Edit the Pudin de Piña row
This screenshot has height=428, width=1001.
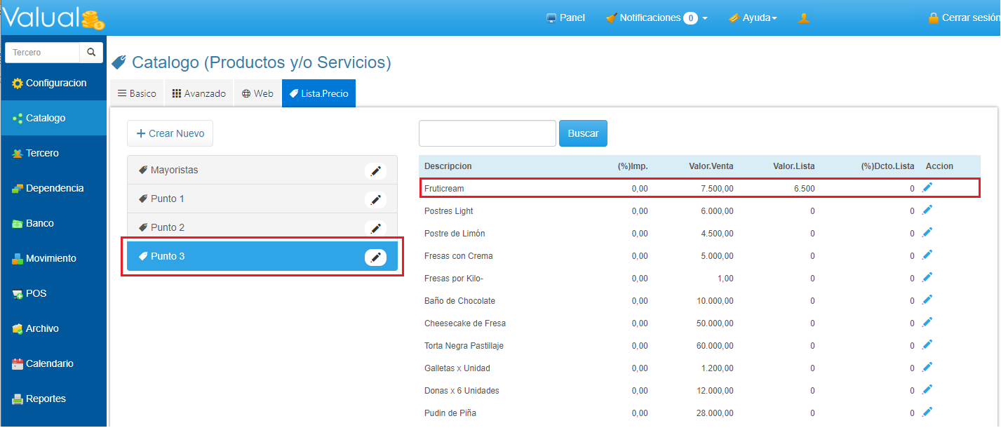coord(927,412)
